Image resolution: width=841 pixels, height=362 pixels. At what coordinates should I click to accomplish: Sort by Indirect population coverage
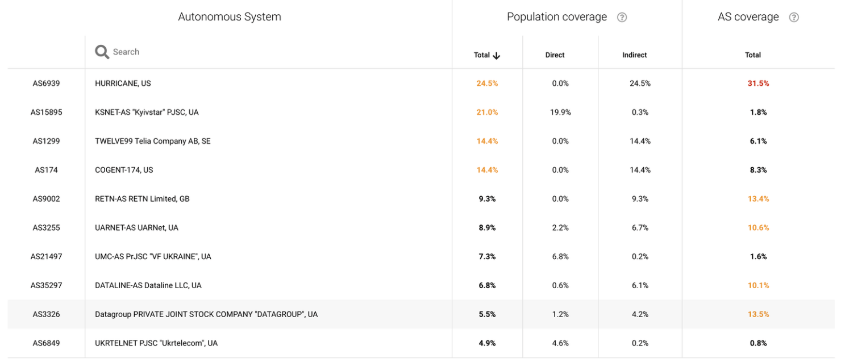click(x=634, y=55)
